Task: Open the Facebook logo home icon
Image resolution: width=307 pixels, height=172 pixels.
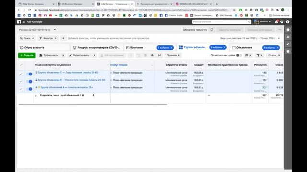Action: pos(19,22)
